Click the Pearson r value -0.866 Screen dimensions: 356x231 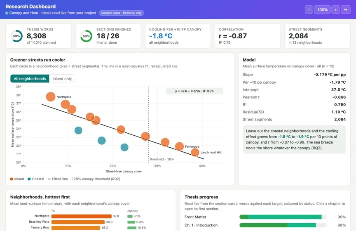coord(339,97)
